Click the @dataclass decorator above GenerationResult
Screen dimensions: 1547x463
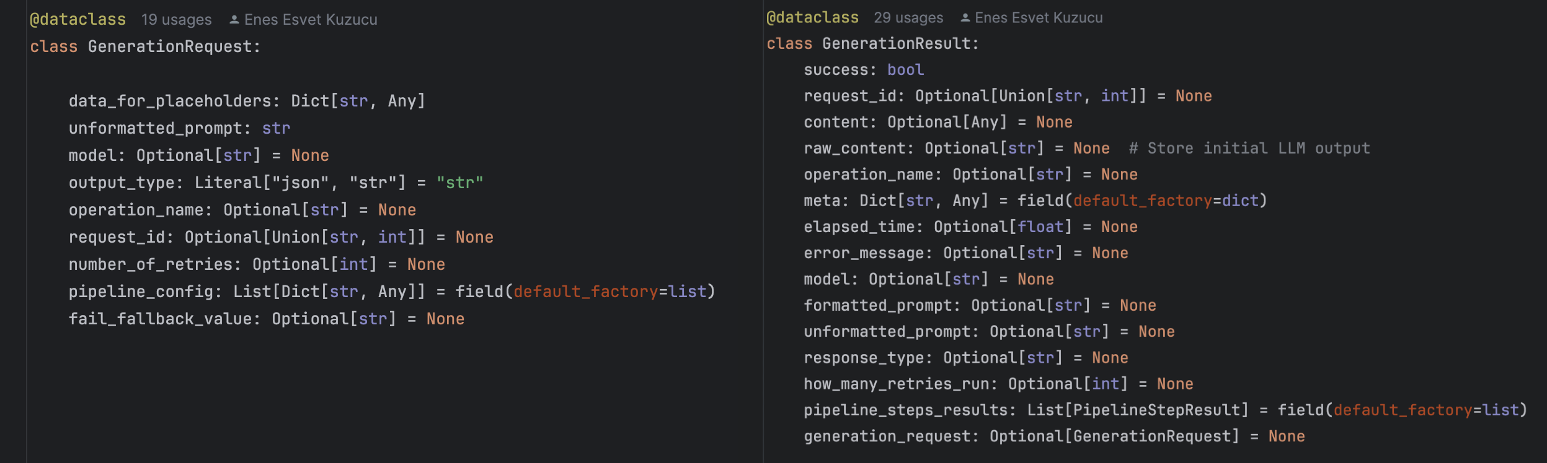click(813, 18)
